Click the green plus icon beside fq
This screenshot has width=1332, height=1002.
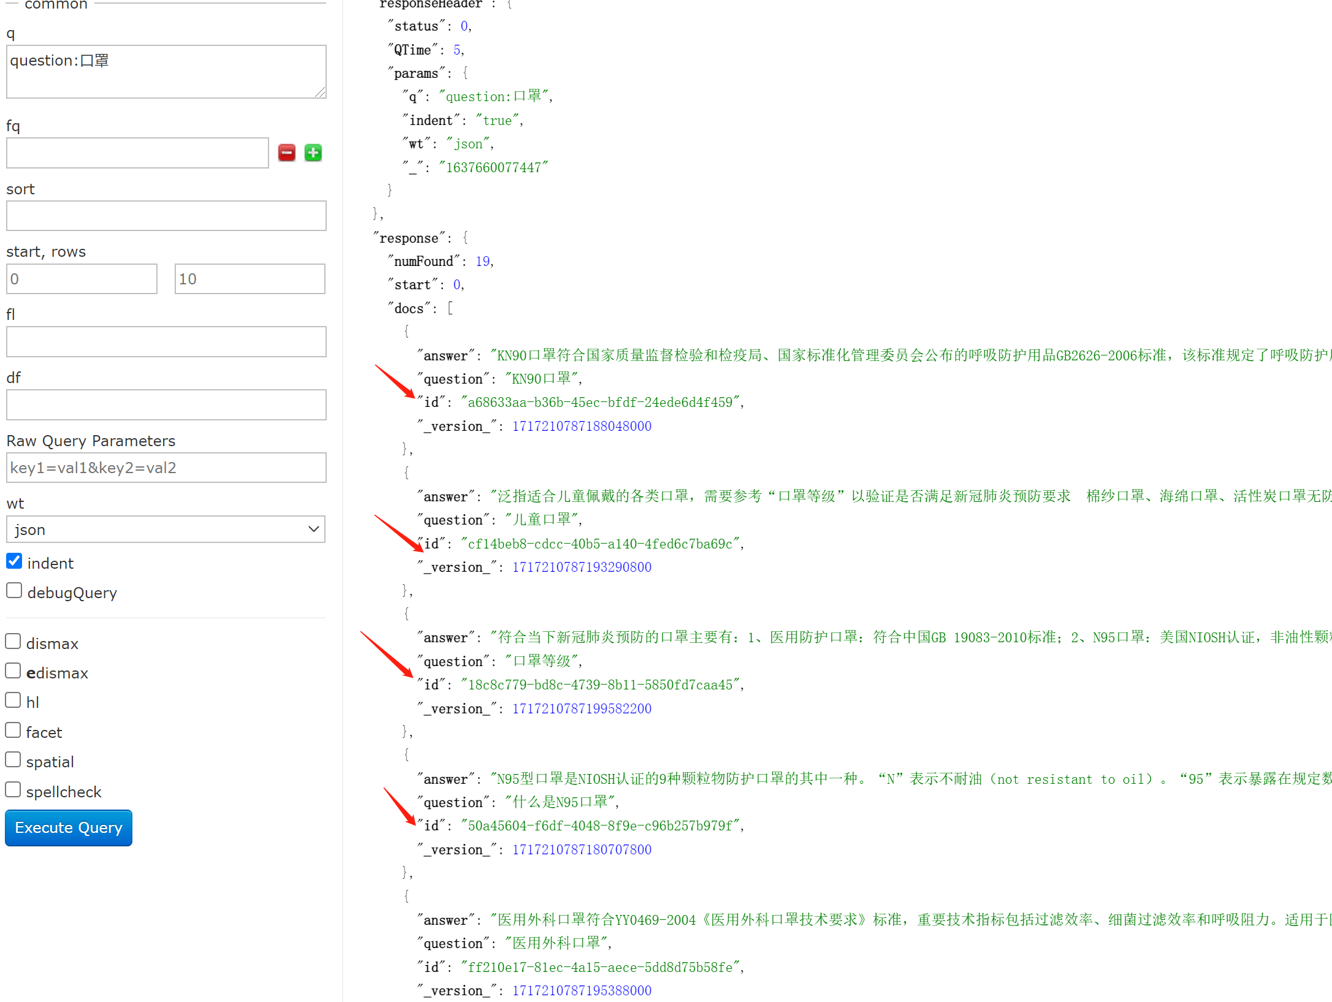313,153
